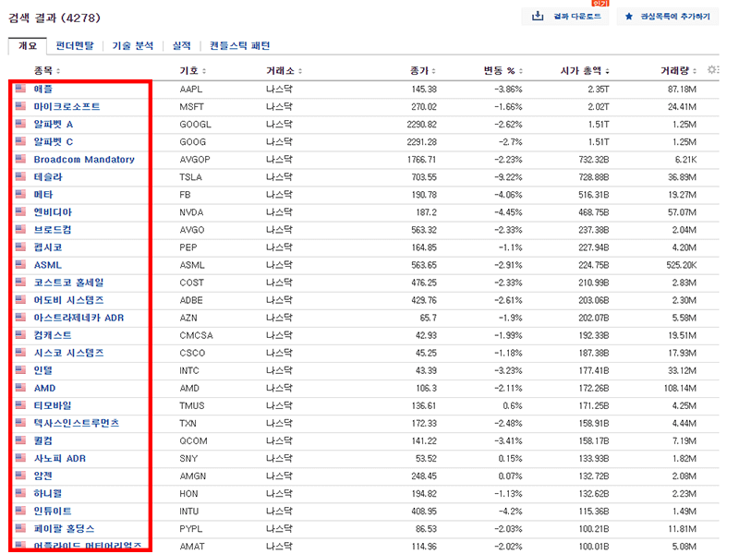Click the 검색 결과 (4278) heading
The height and width of the screenshot is (554, 739).
[55, 18]
